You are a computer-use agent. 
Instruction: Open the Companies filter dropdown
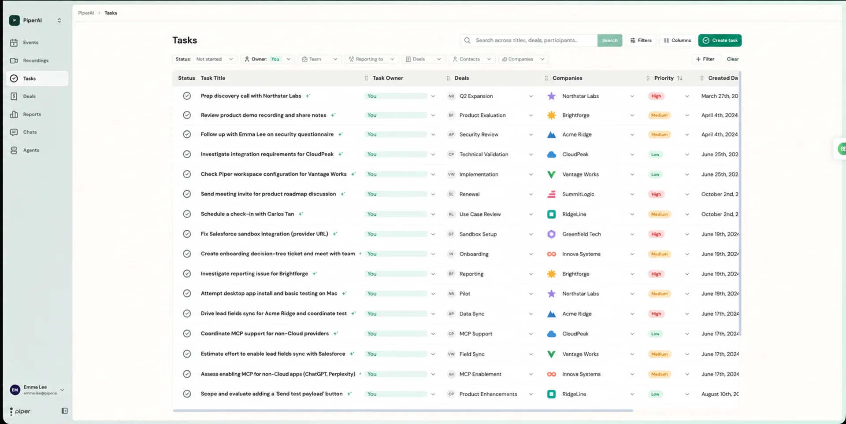523,59
